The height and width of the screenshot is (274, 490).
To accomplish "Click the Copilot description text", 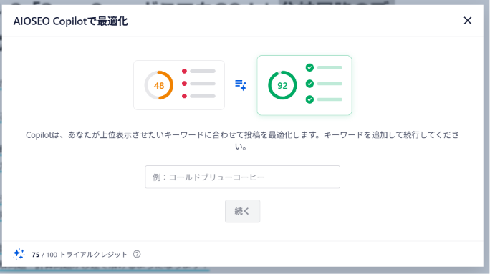I will [x=243, y=140].
